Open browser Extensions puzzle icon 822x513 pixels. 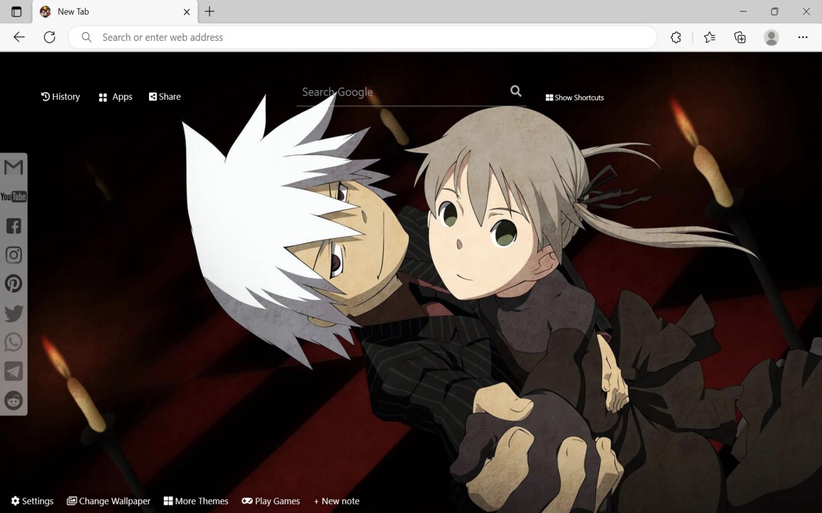(676, 37)
